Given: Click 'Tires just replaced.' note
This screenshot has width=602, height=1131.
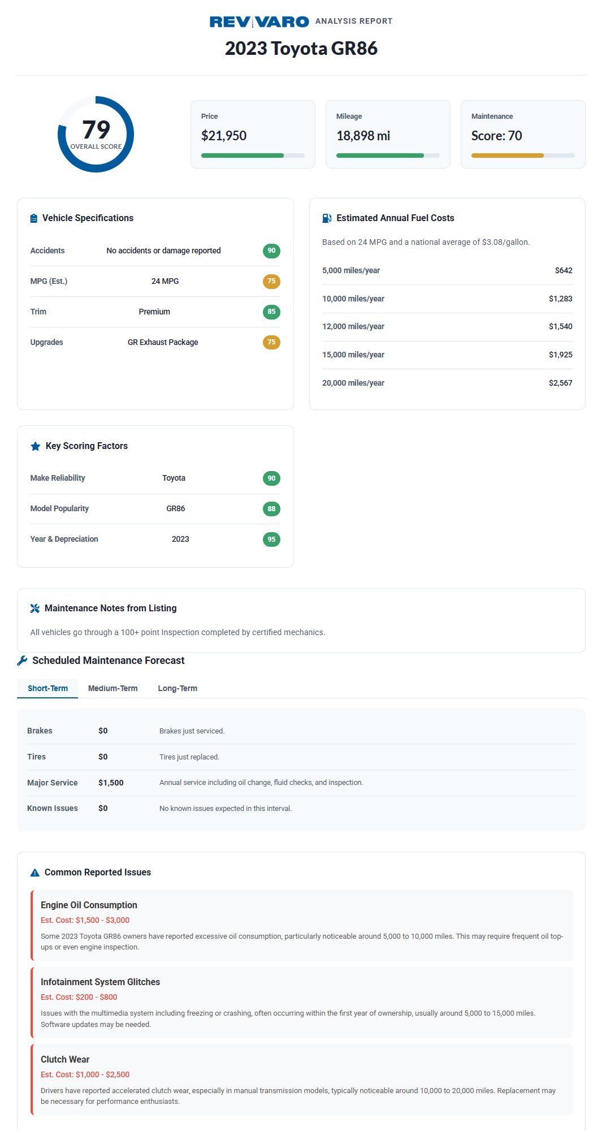Looking at the screenshot, I should [x=189, y=757].
